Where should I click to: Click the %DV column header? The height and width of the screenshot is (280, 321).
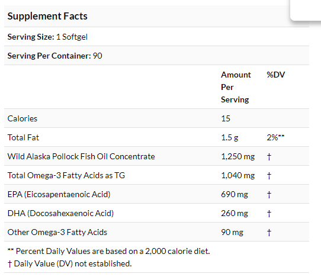tap(276, 75)
